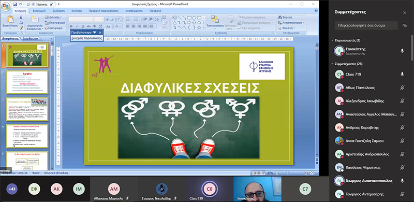Zoom out with the minus button

click(x=277, y=173)
